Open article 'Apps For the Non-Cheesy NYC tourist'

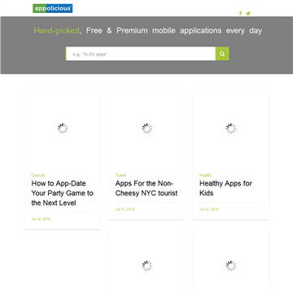pyautogui.click(x=146, y=188)
